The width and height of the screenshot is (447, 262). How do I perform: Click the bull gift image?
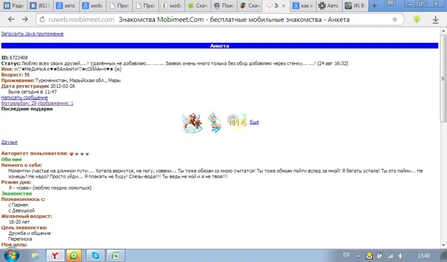click(192, 123)
